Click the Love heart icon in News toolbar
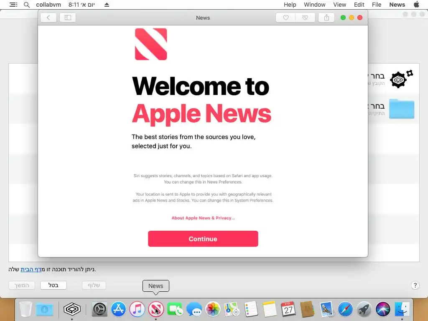428x321 pixels. click(285, 18)
